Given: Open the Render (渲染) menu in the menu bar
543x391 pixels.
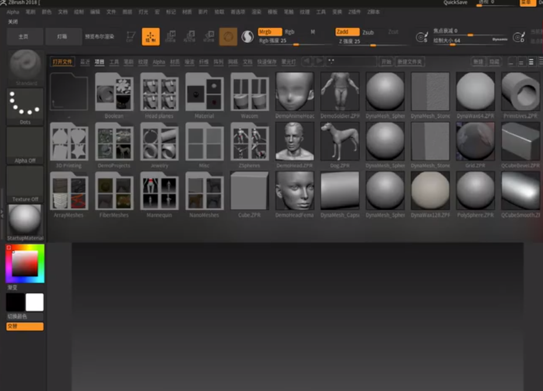Looking at the screenshot, I should tap(256, 12).
